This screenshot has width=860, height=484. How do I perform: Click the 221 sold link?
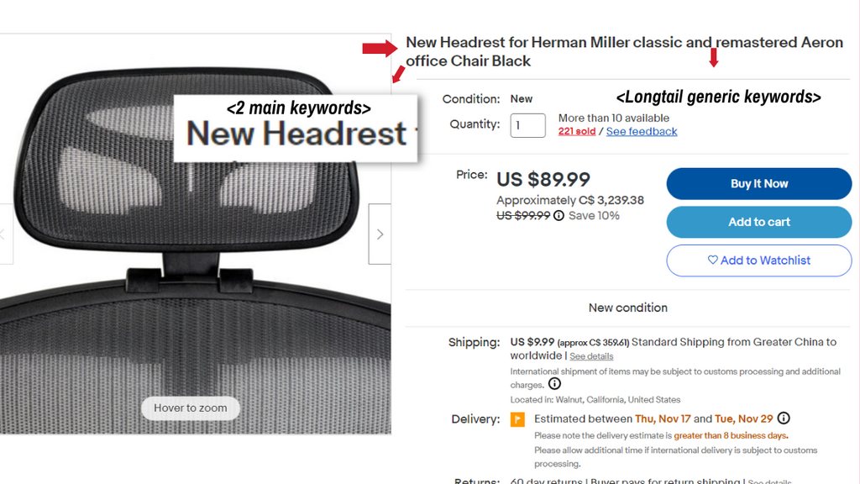576,132
